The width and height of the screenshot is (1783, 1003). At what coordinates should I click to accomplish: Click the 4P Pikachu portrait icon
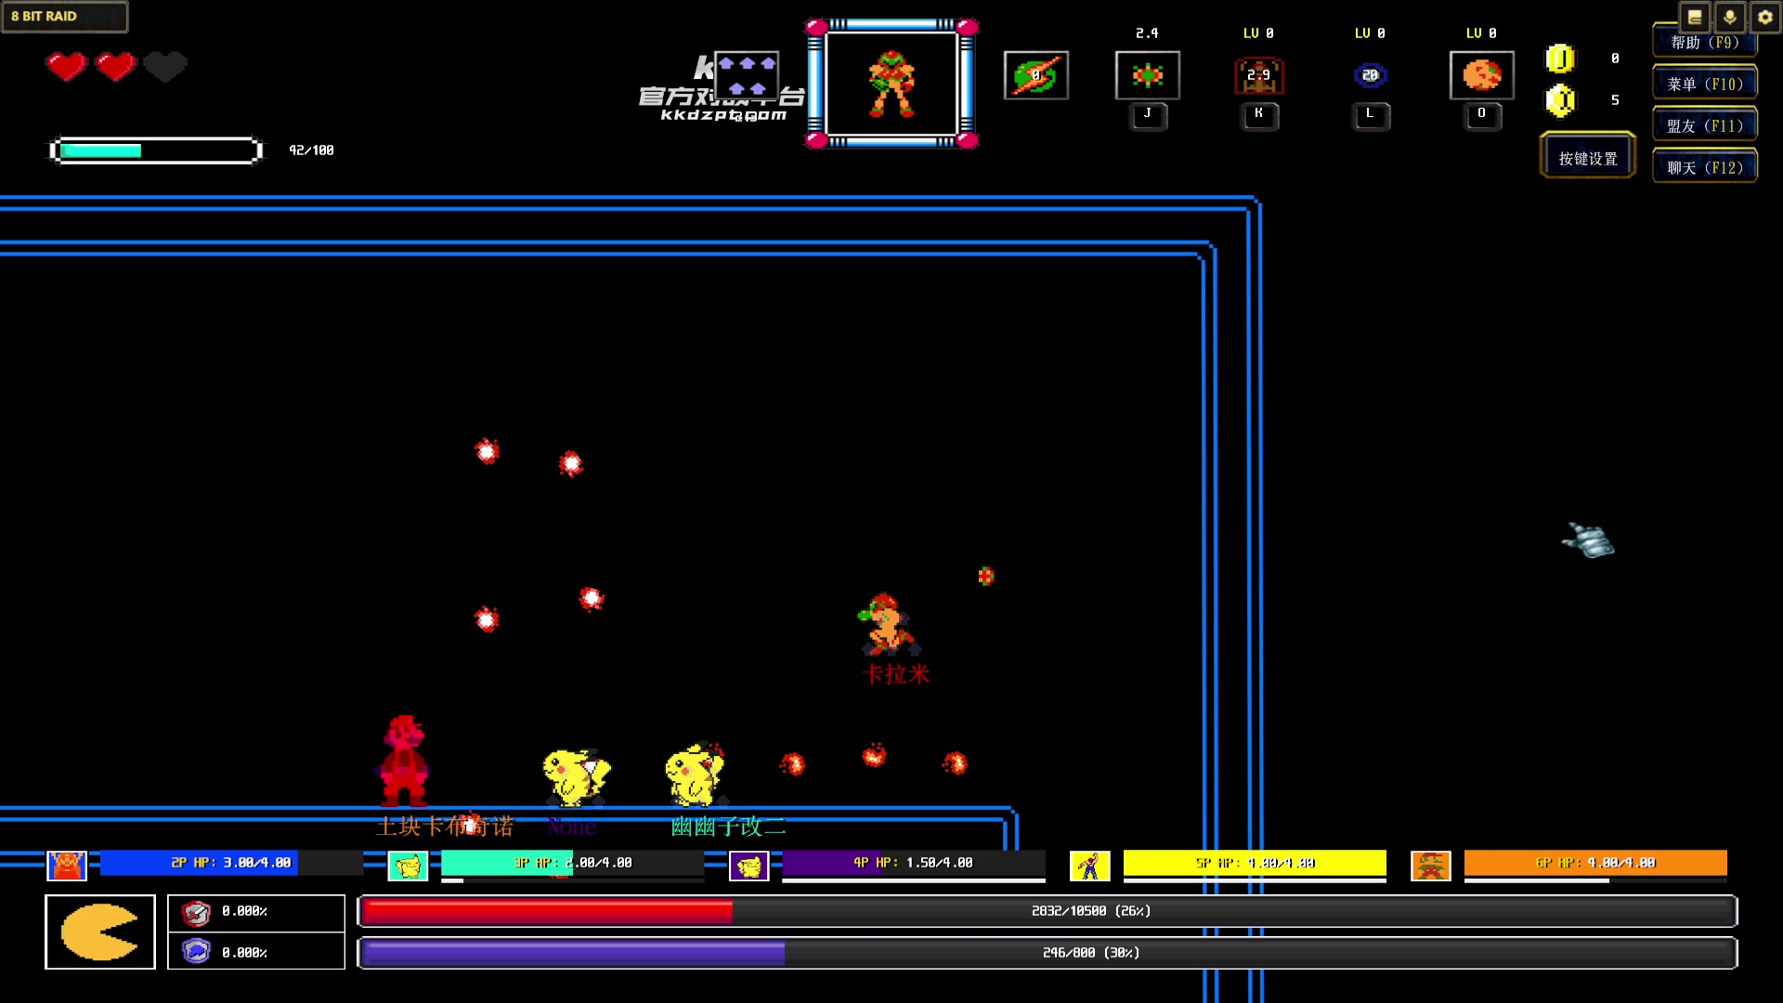[x=749, y=866]
